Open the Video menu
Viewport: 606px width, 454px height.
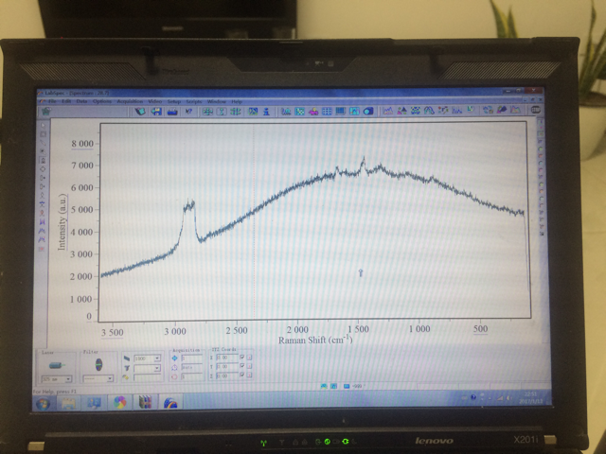pyautogui.click(x=155, y=101)
